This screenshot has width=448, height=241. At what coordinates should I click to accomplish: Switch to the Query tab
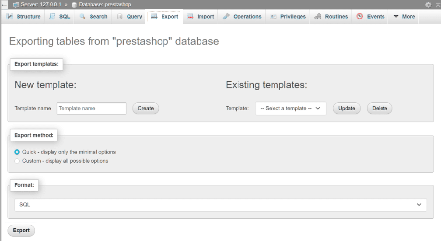(x=129, y=17)
